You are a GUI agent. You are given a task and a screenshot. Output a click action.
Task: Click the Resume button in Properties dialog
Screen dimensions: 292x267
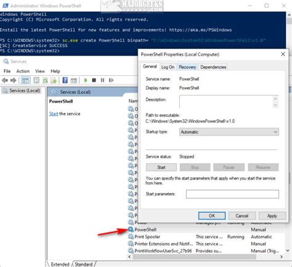tap(263, 167)
